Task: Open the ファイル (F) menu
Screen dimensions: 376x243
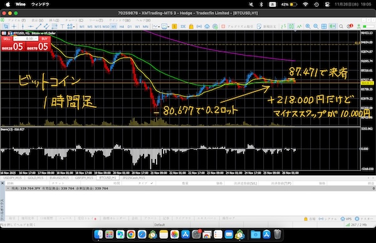Action: click(x=16, y=21)
